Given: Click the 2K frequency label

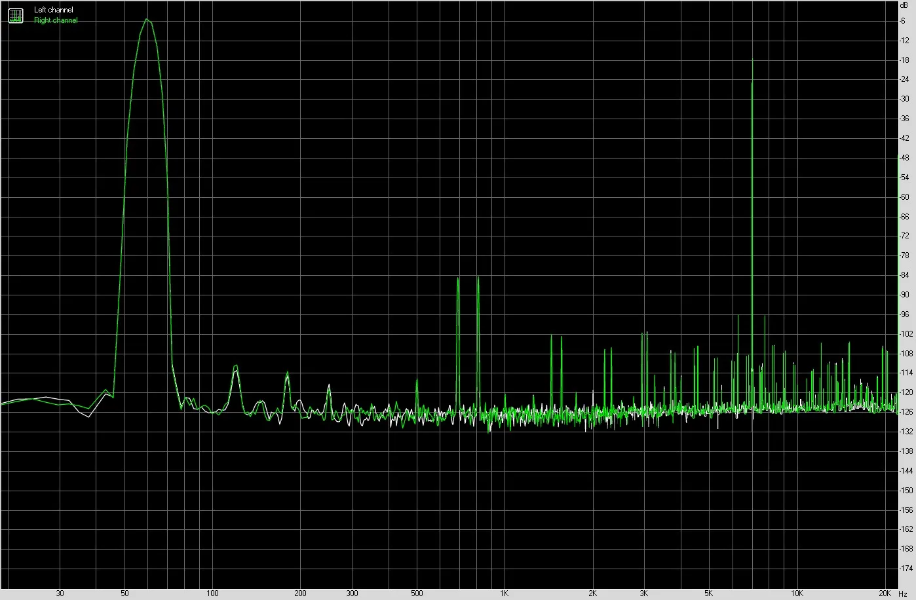Looking at the screenshot, I should pos(592,593).
